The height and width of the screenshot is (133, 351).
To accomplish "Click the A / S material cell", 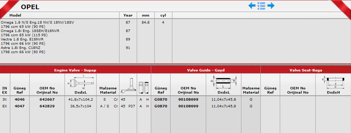I will click(x=104, y=106).
